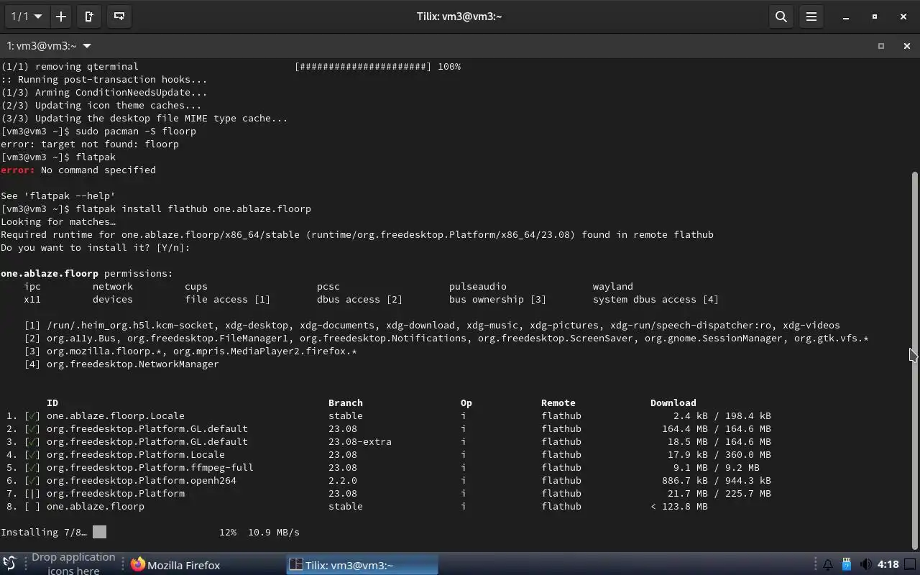Image resolution: width=920 pixels, height=575 pixels.
Task: Click the show desktop button
Action: click(x=911, y=565)
